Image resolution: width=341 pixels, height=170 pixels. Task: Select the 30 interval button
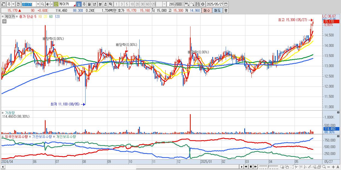point(142,4)
